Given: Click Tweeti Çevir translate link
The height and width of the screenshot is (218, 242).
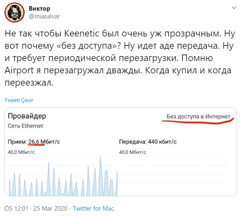Looking at the screenshot, I should pyautogui.click(x=19, y=100).
